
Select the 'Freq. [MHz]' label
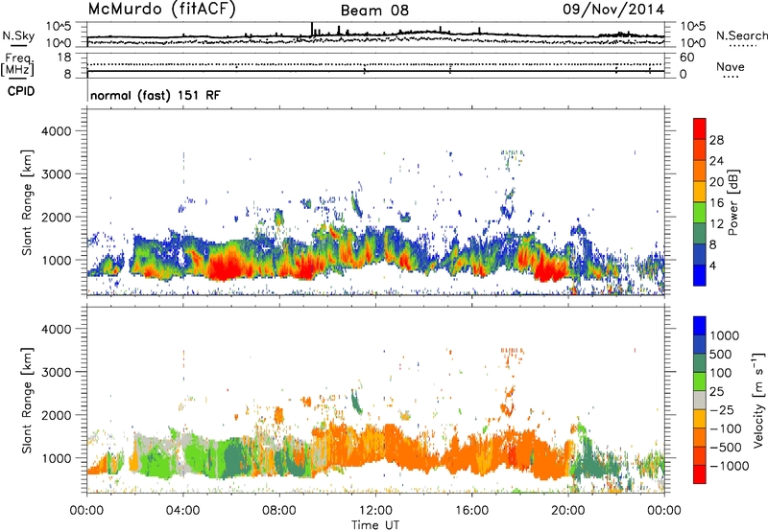click(x=17, y=64)
